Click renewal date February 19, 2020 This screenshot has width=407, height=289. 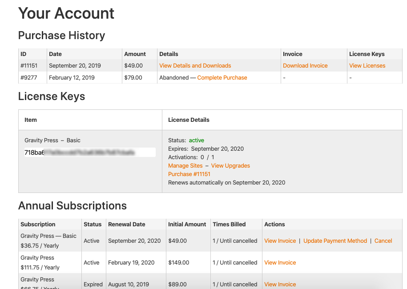(x=131, y=262)
